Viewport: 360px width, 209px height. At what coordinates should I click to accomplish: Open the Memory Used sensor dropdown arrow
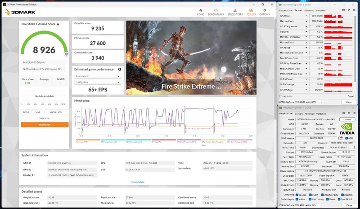coord(306,42)
